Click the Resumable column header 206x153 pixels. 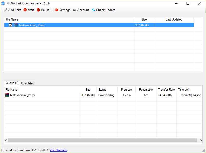click(146, 90)
